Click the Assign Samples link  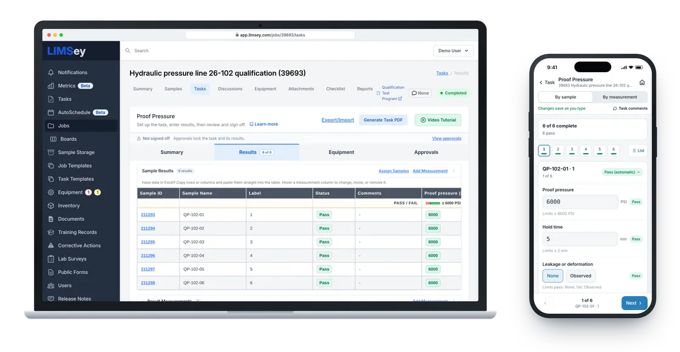pos(394,171)
